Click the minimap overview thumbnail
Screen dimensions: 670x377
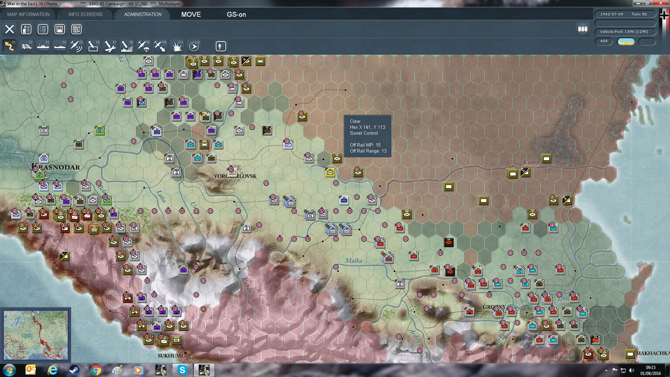36,335
